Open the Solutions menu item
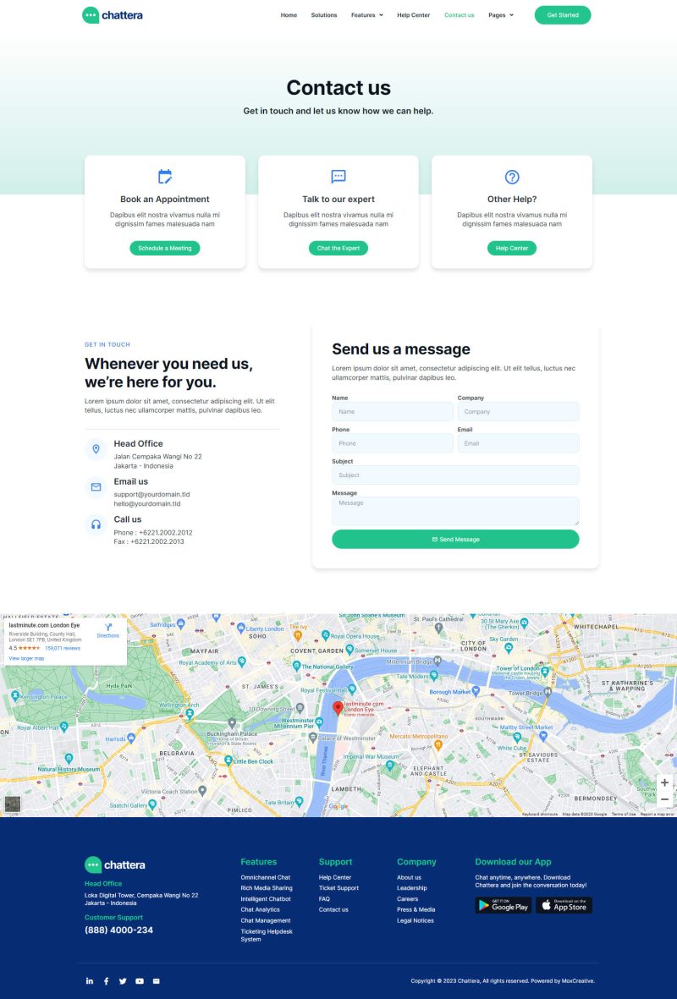677x999 pixels. pos(324,15)
